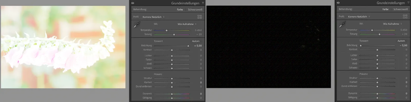The height and width of the screenshot is (102, 411).
Task: Open profile browser grid in −5,00 exposure panel
Action: tap(405, 17)
